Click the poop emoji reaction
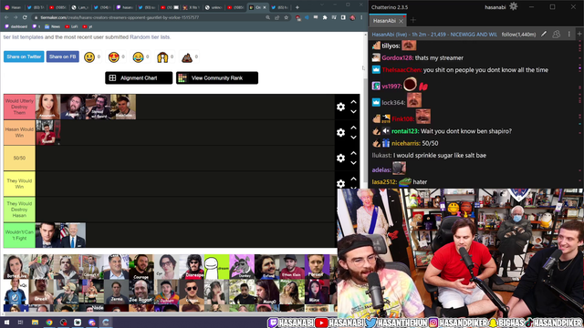This screenshot has height=328, width=584. [187, 57]
